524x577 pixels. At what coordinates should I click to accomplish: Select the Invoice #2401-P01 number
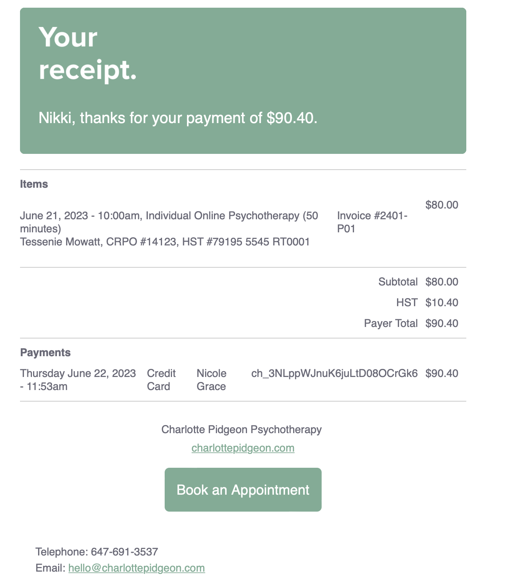pyautogui.click(x=372, y=222)
